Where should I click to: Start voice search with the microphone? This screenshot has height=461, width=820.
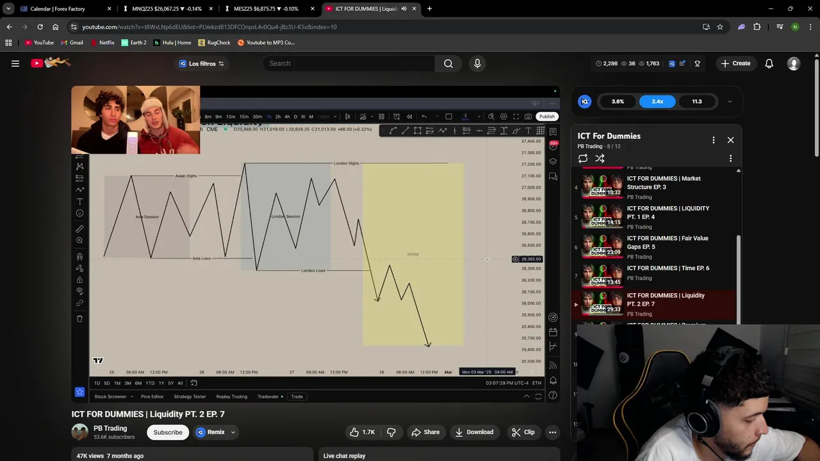click(x=477, y=63)
